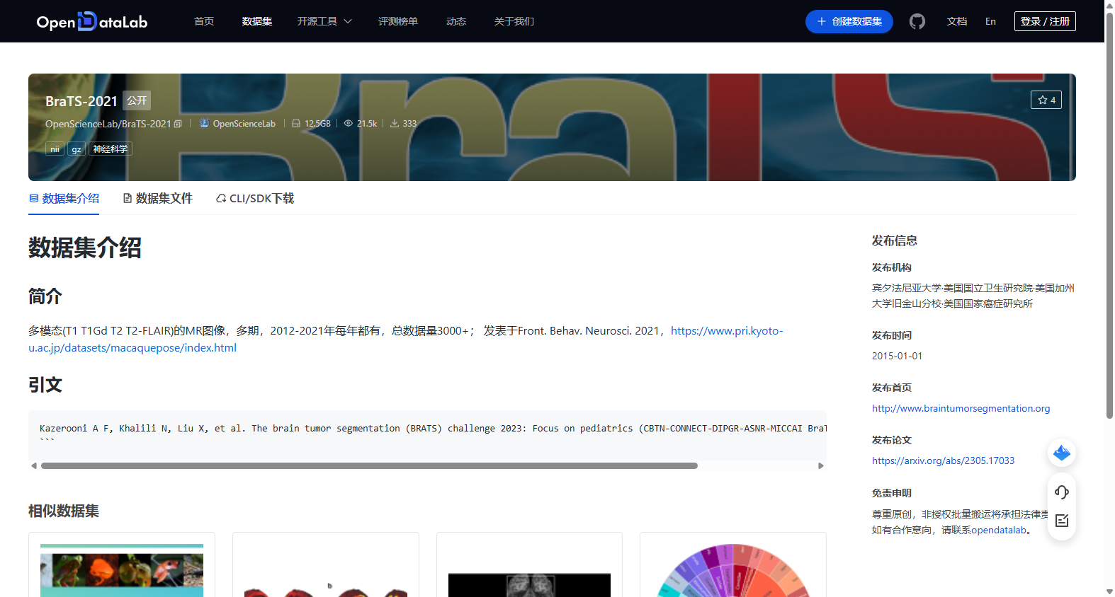Screen dimensions: 1115x597
Task: Open the feedback form floating icon
Action: 1062,521
